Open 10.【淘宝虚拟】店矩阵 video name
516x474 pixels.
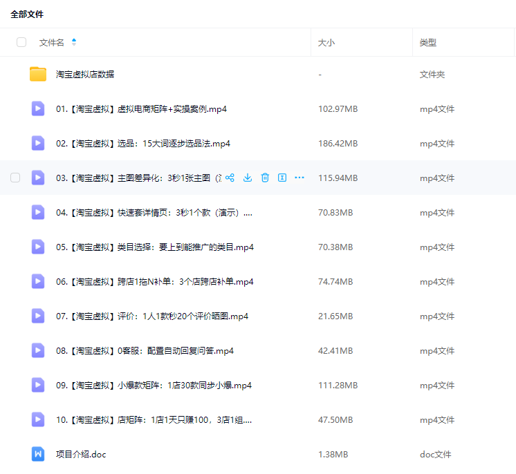pyautogui.click(x=154, y=419)
